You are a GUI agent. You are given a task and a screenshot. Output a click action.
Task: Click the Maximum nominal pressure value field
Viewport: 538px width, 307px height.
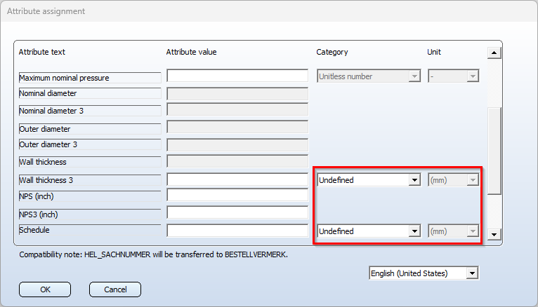coord(237,76)
